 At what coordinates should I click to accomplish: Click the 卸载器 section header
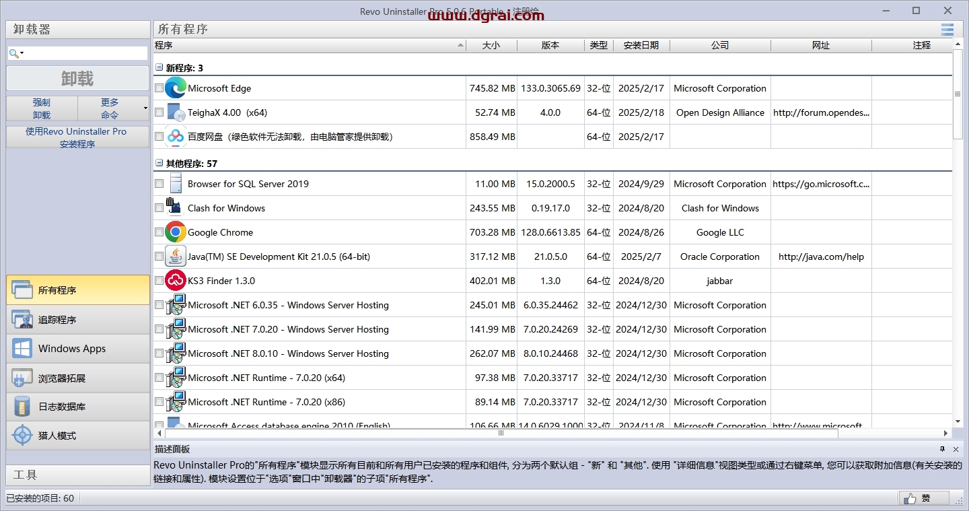78,30
